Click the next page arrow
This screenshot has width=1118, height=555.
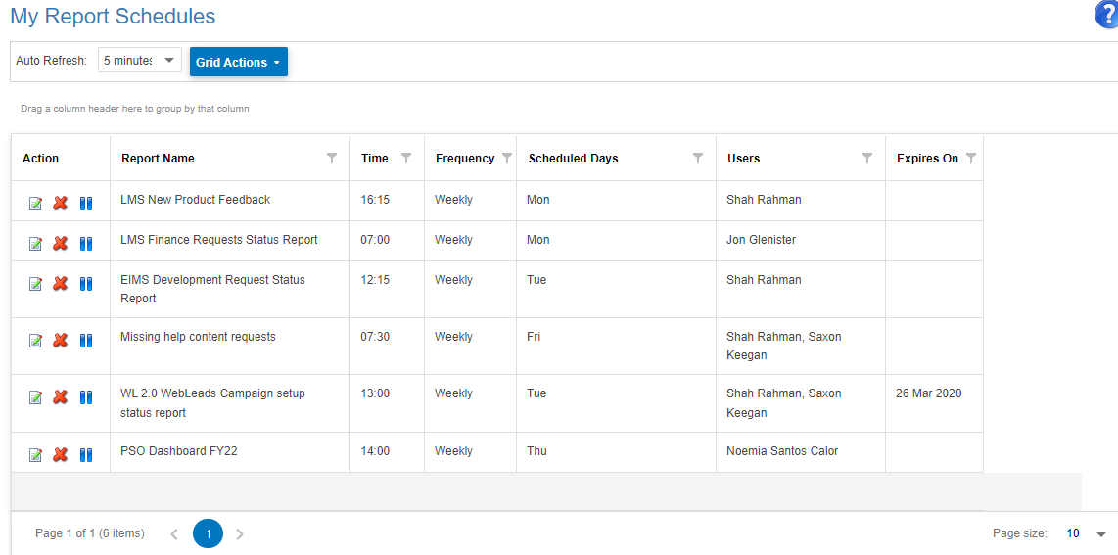240,533
